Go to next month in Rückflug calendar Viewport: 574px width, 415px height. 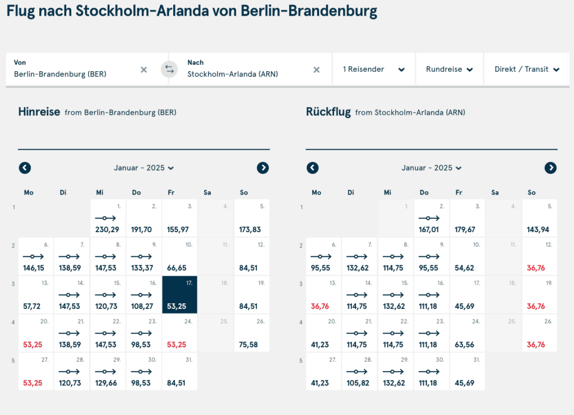[x=550, y=168]
